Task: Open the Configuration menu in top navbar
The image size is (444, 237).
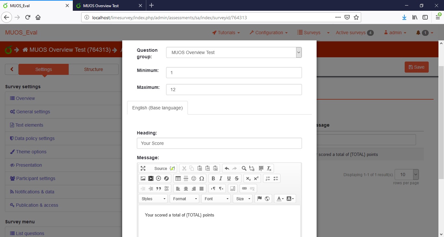Action: [x=268, y=33]
